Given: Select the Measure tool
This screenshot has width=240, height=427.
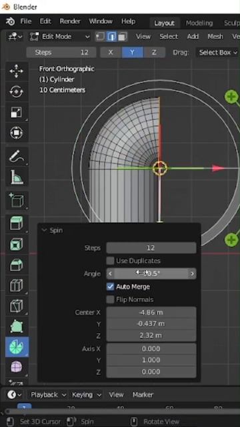Looking at the screenshot, I should pos(17,177).
